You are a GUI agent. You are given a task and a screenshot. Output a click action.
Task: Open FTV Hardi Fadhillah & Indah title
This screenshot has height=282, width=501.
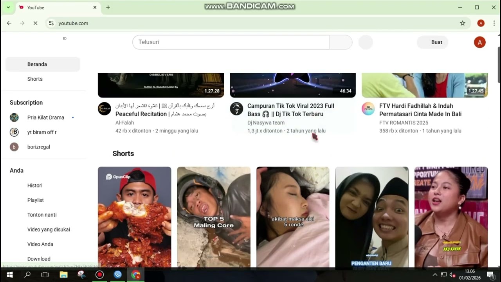point(420,110)
